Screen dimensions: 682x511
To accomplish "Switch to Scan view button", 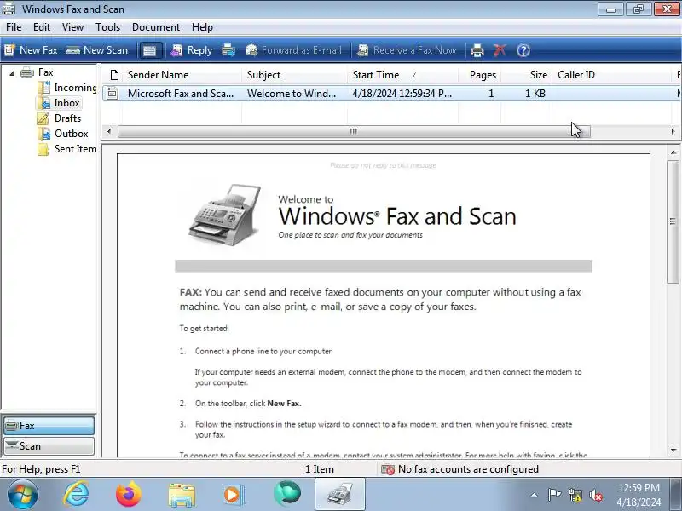I will [49, 446].
